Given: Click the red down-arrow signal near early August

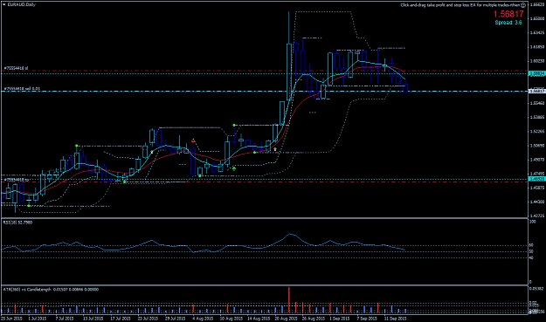Looking at the screenshot, I should click(193, 140).
